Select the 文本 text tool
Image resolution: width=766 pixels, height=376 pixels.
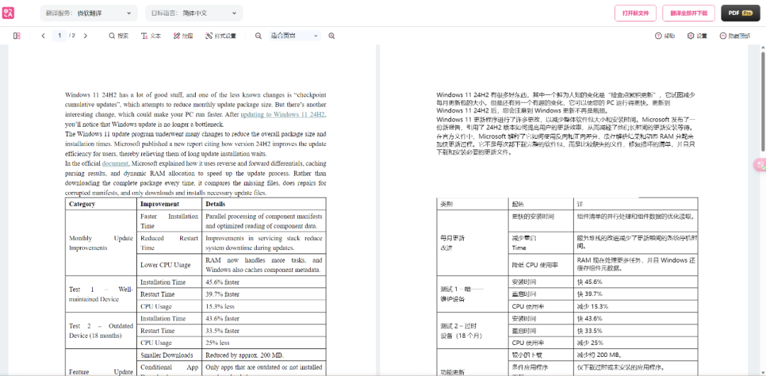click(151, 35)
